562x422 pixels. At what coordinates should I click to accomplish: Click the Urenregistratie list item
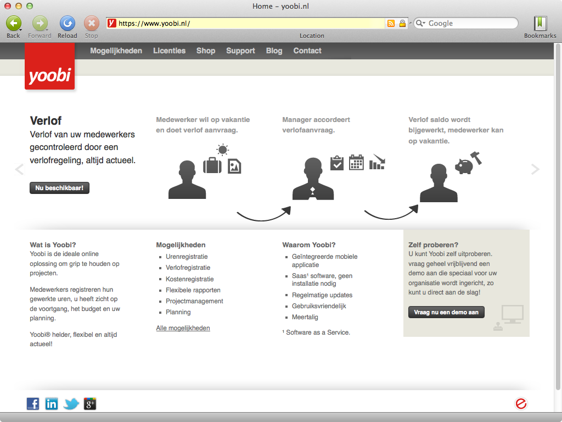tap(187, 257)
